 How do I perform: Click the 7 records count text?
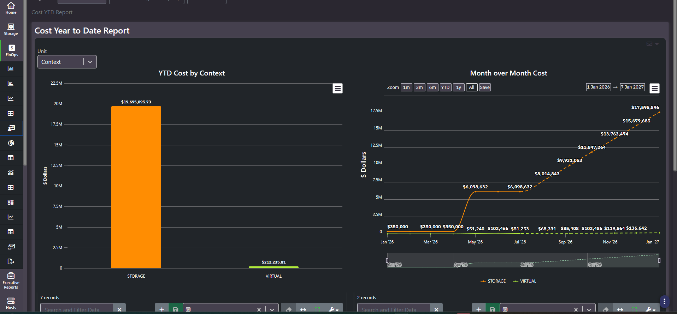pyautogui.click(x=50, y=298)
